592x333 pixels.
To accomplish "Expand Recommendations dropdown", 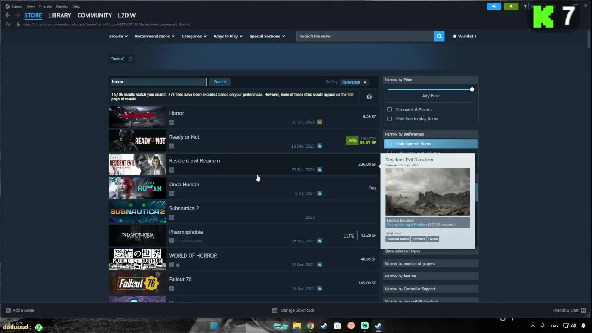I will click(x=154, y=36).
